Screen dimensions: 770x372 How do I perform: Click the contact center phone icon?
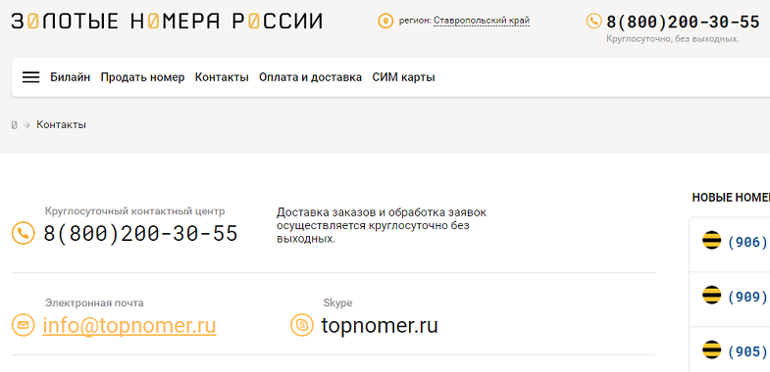click(24, 233)
